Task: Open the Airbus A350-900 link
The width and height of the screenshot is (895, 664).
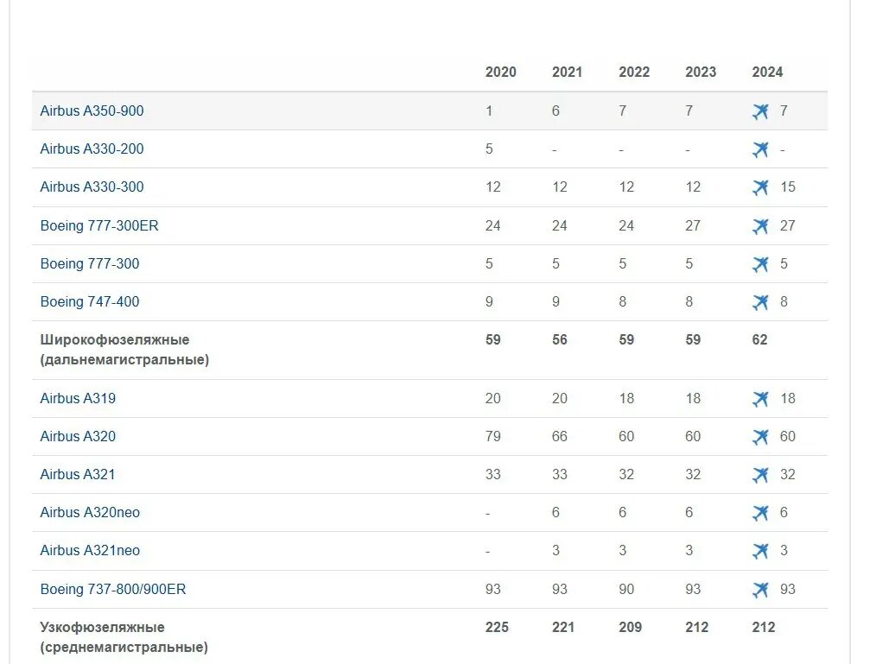Action: coord(92,111)
